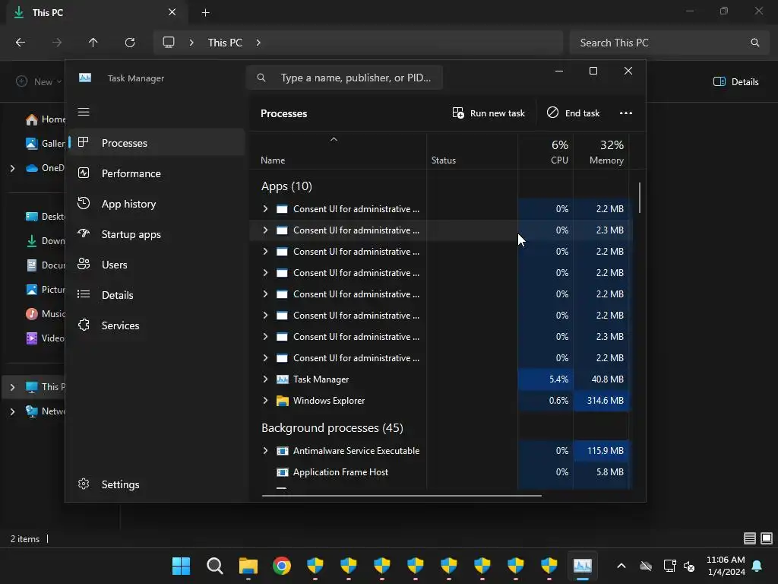Expand the Task Manager process row
The width and height of the screenshot is (778, 584).
265,379
